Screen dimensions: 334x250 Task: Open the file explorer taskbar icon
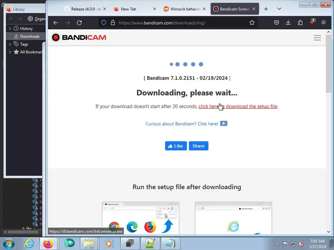click(89, 243)
